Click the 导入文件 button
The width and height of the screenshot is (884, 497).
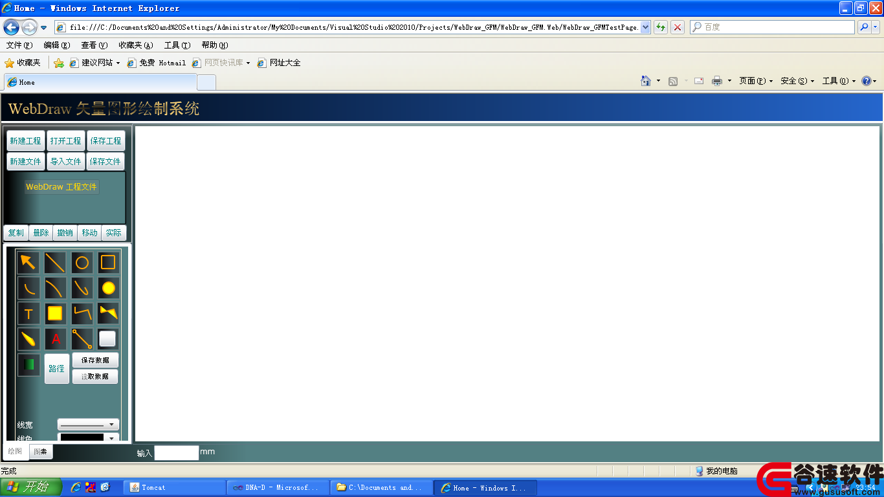[65, 162]
